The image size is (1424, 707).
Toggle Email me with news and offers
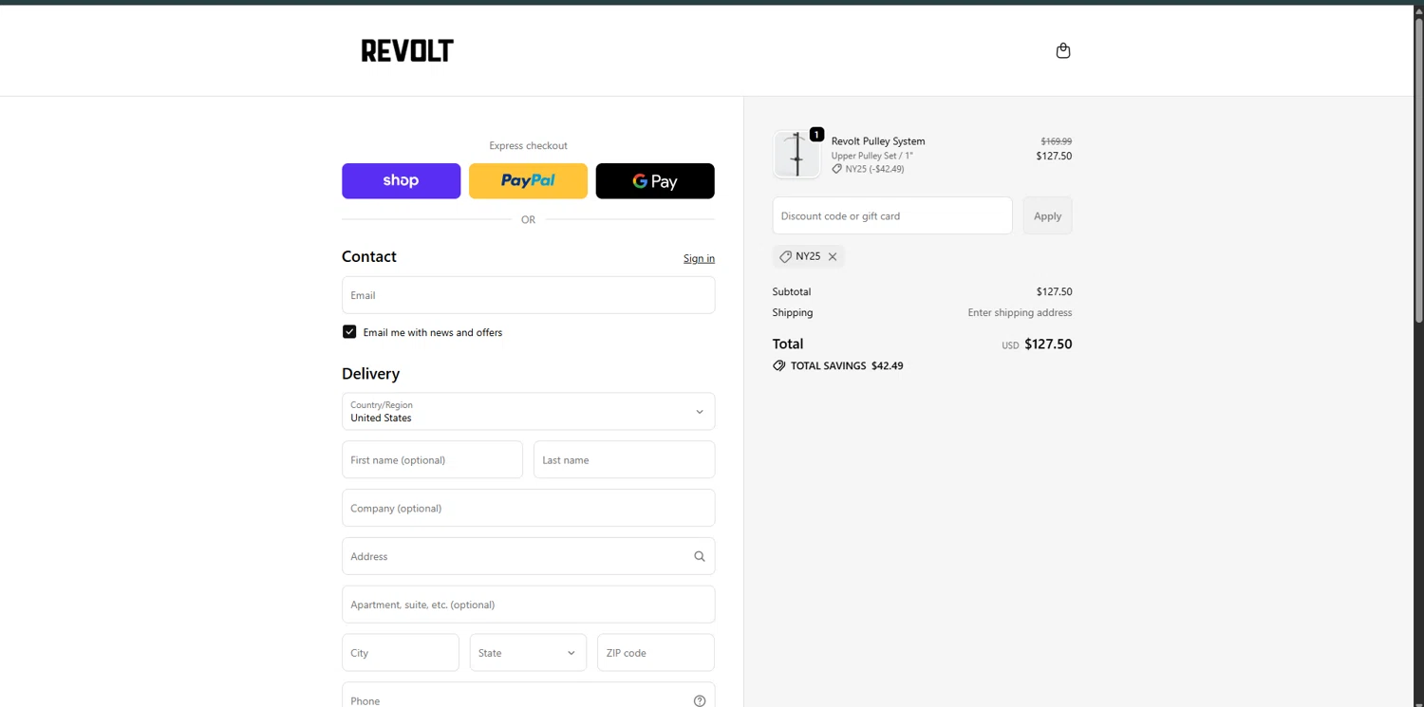click(x=349, y=332)
